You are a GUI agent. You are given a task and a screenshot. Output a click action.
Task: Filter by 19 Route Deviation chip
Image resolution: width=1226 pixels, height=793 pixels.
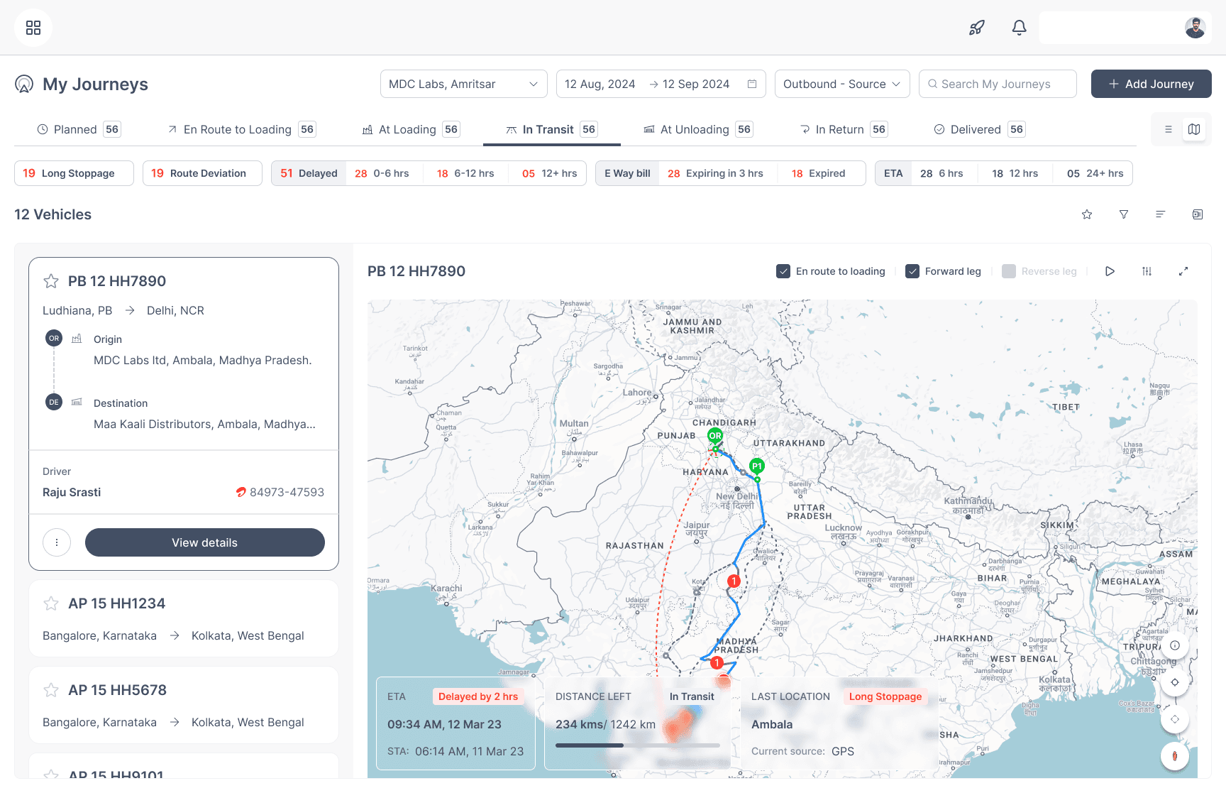[202, 173]
